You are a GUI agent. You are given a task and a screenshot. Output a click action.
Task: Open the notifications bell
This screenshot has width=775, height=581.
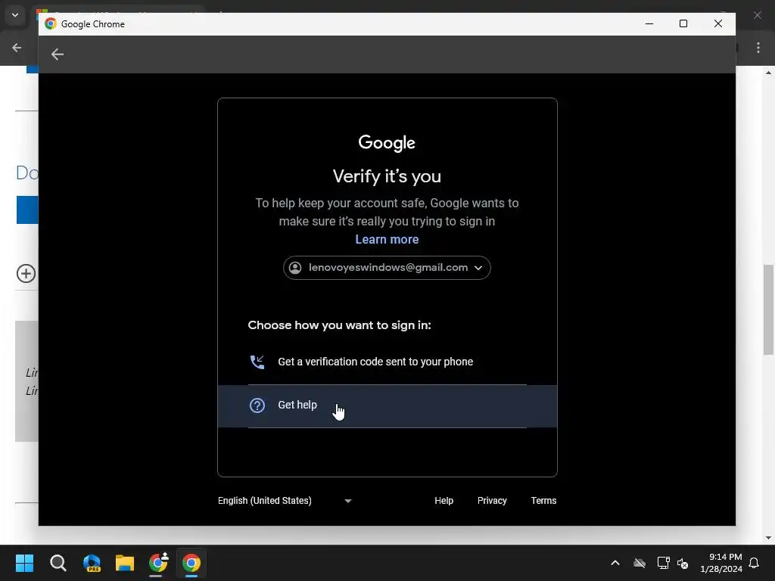(754, 563)
